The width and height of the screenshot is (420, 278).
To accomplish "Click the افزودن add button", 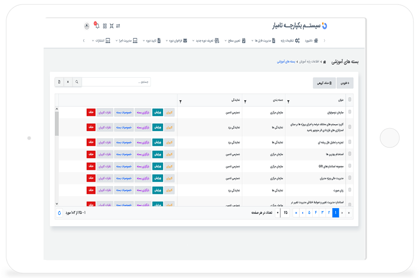I will point(345,83).
